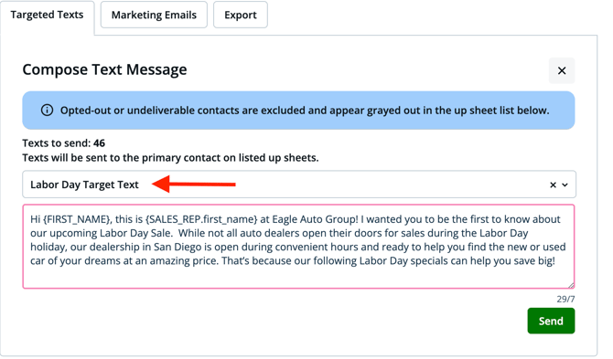Click the red arrow pointing at template

194,184
